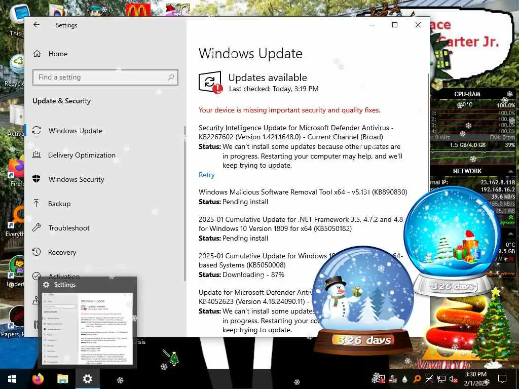Click the search magnifier in Find a setting
The height and width of the screenshot is (389, 519).
pyautogui.click(x=171, y=77)
